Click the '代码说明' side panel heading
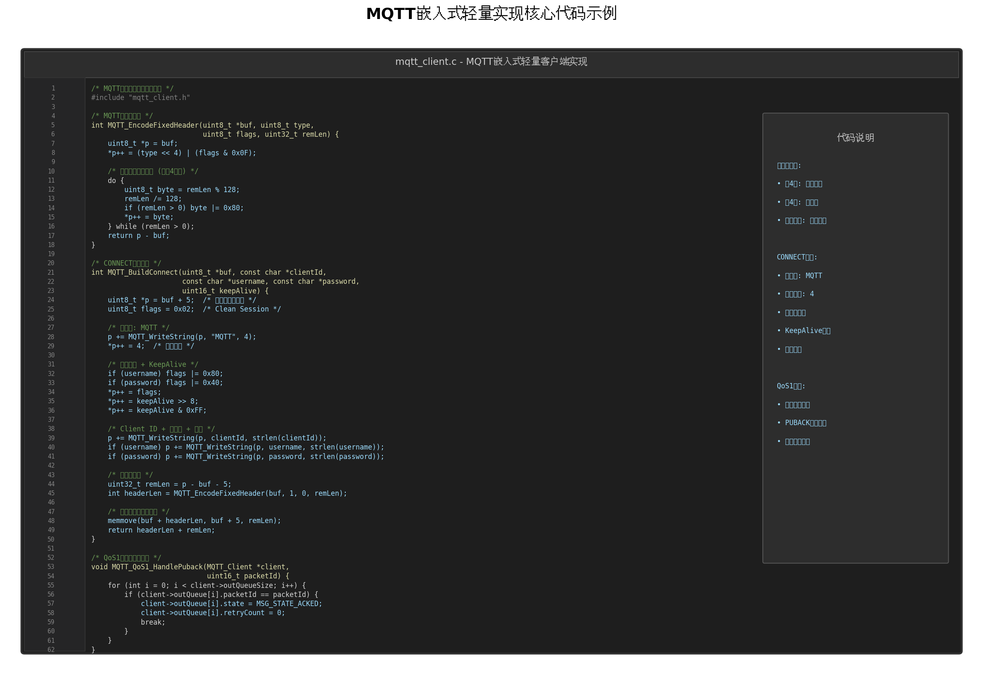This screenshot has height=673, width=983. [x=855, y=138]
